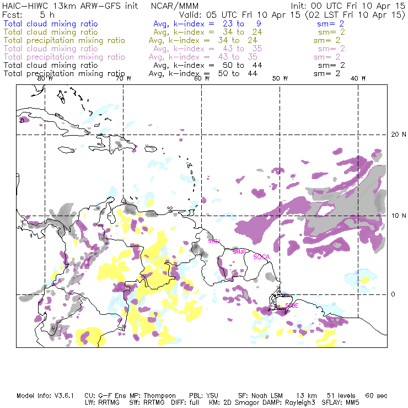The image size is (408, 408).
Task: Click the '20 N' latitude label
Action: (399, 135)
